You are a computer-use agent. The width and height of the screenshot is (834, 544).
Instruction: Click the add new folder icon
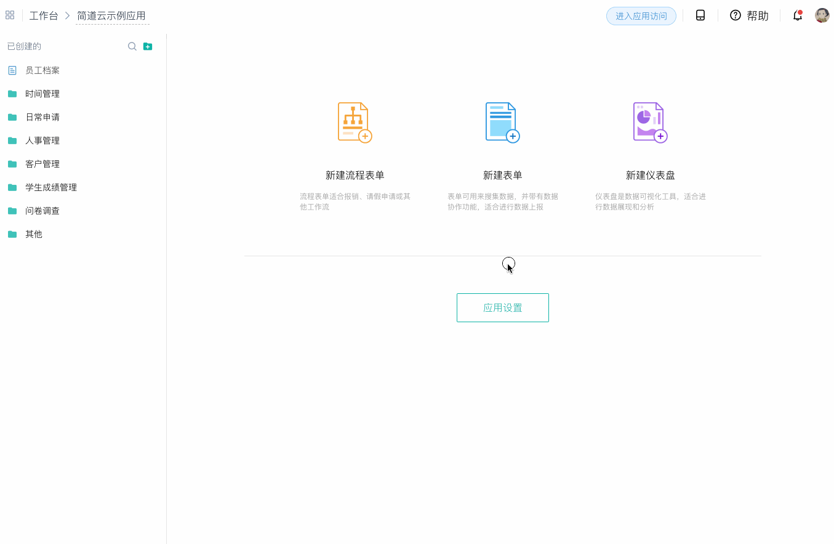click(x=148, y=46)
